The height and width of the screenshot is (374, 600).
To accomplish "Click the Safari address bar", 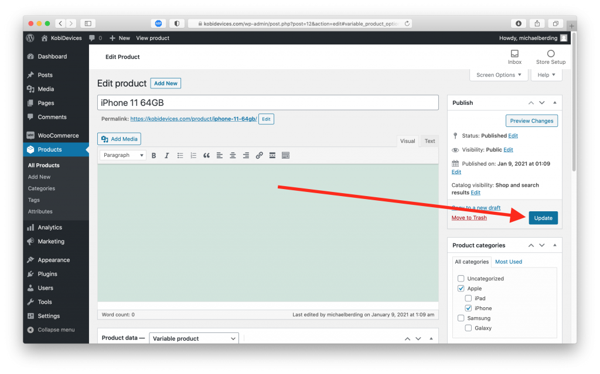I will 301,24.
